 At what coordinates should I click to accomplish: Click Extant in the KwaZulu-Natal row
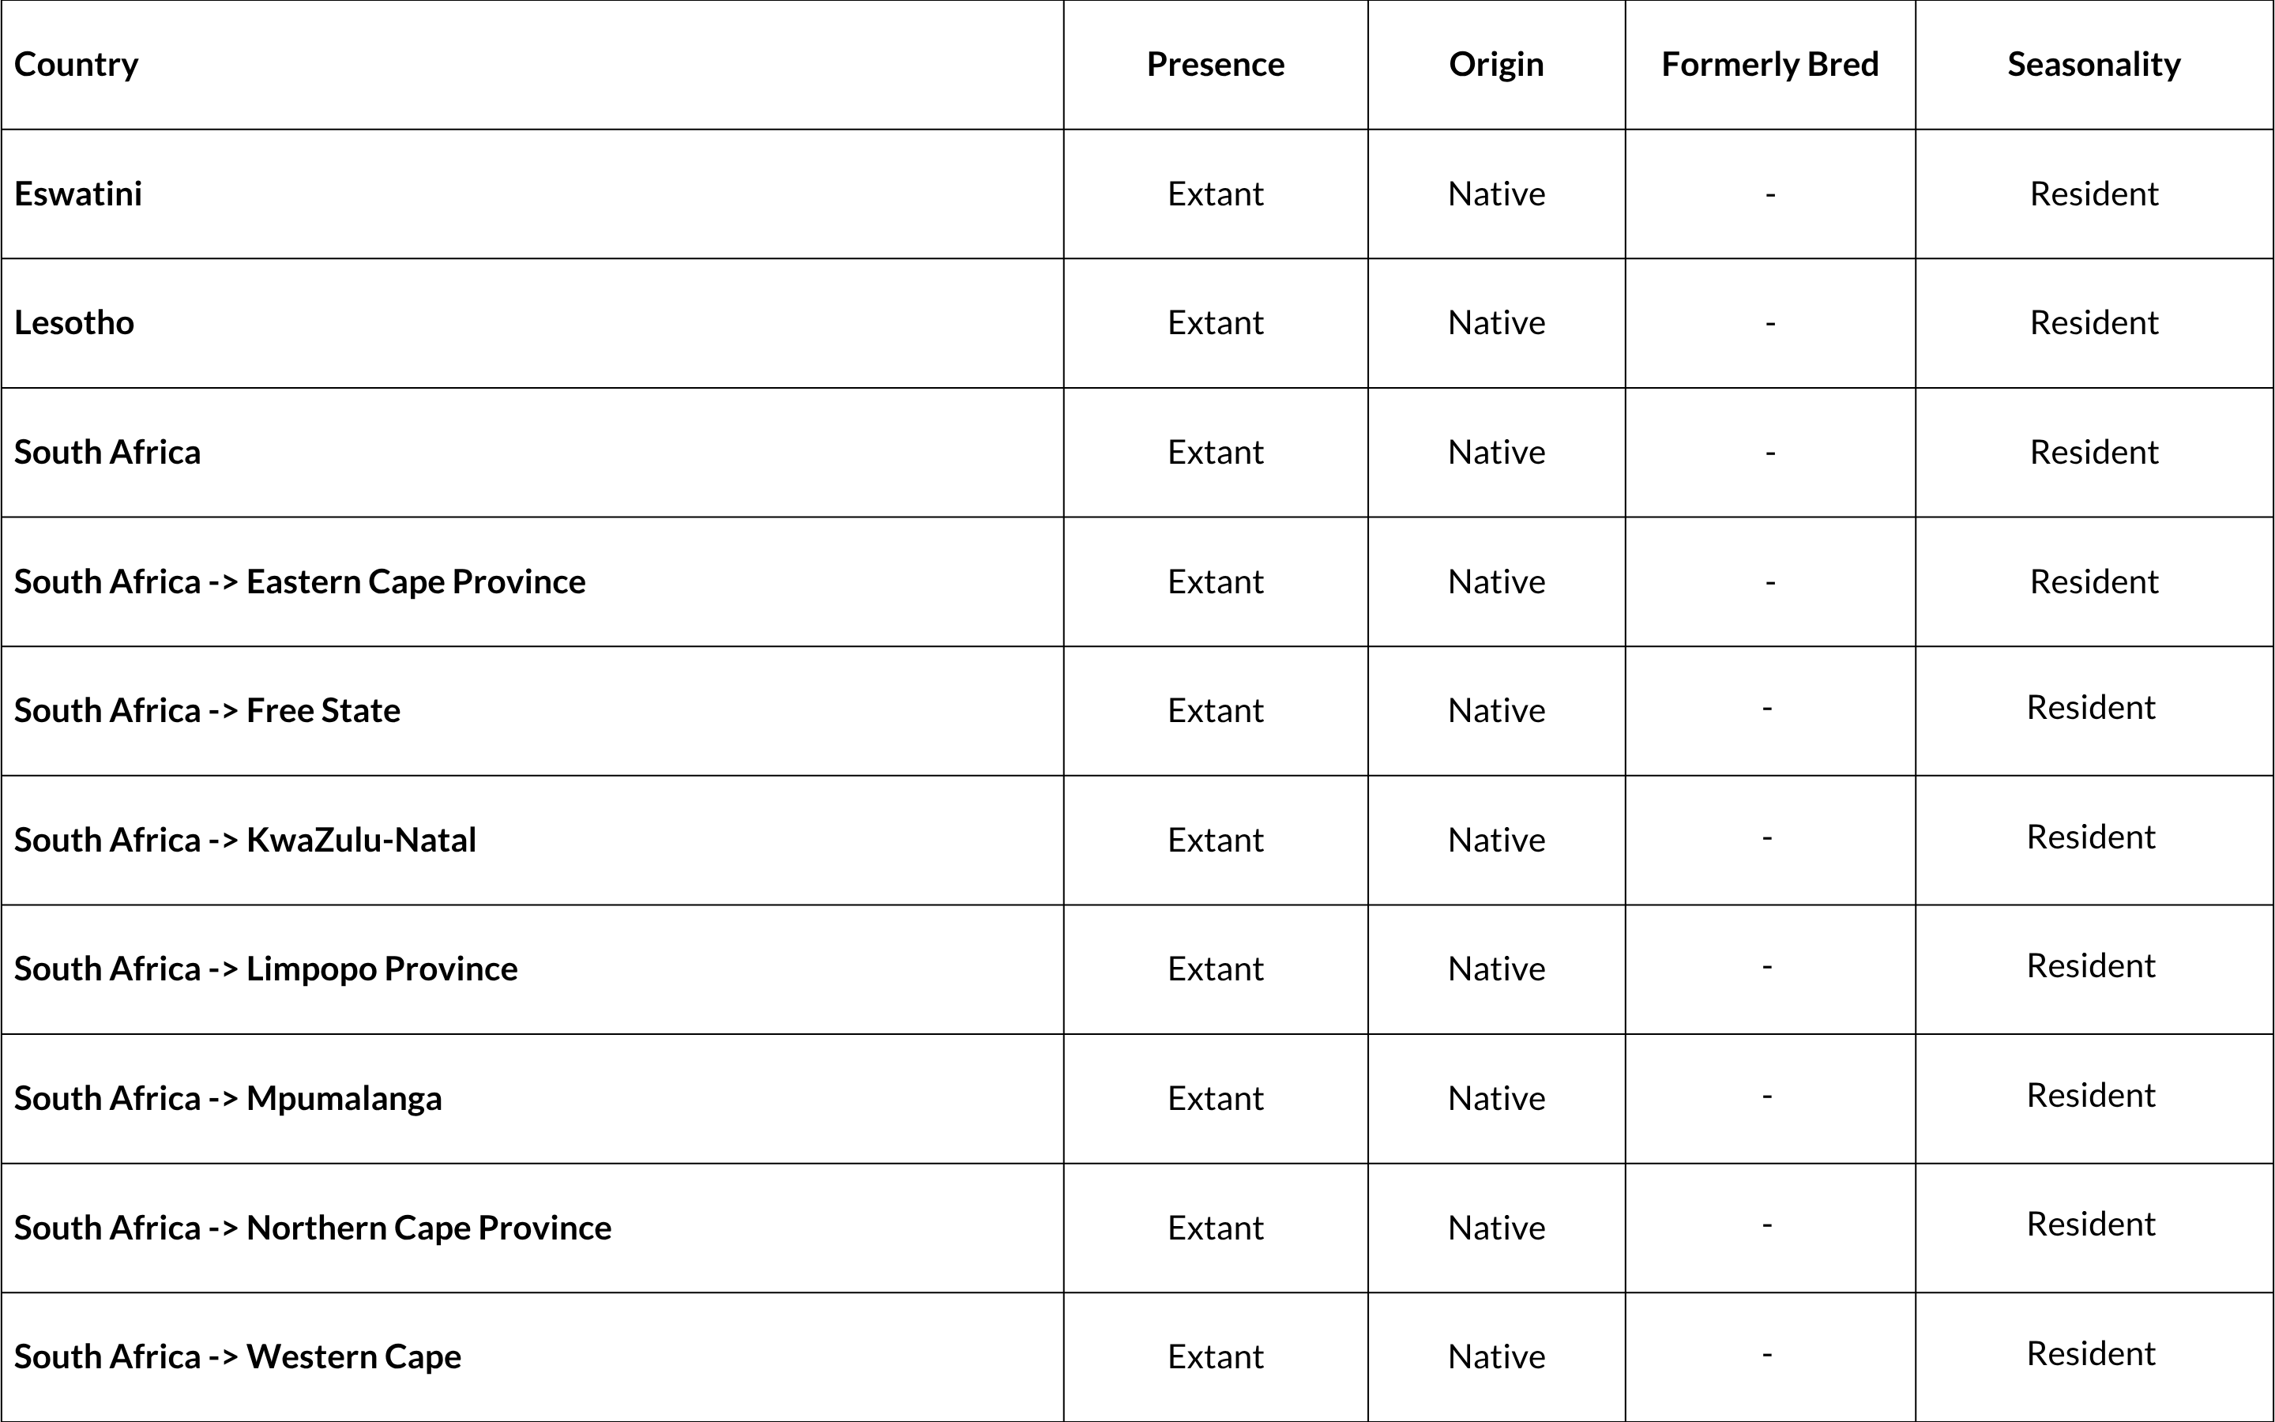point(1215,840)
